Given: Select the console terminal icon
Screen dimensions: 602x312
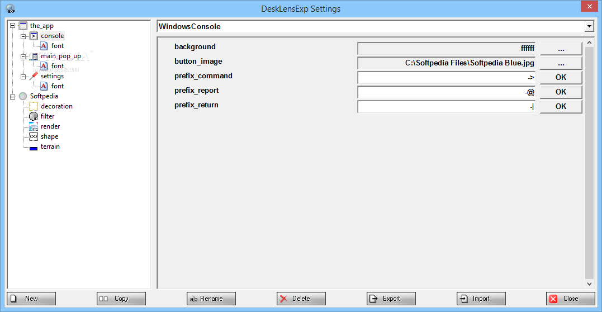Looking at the screenshot, I should point(34,36).
